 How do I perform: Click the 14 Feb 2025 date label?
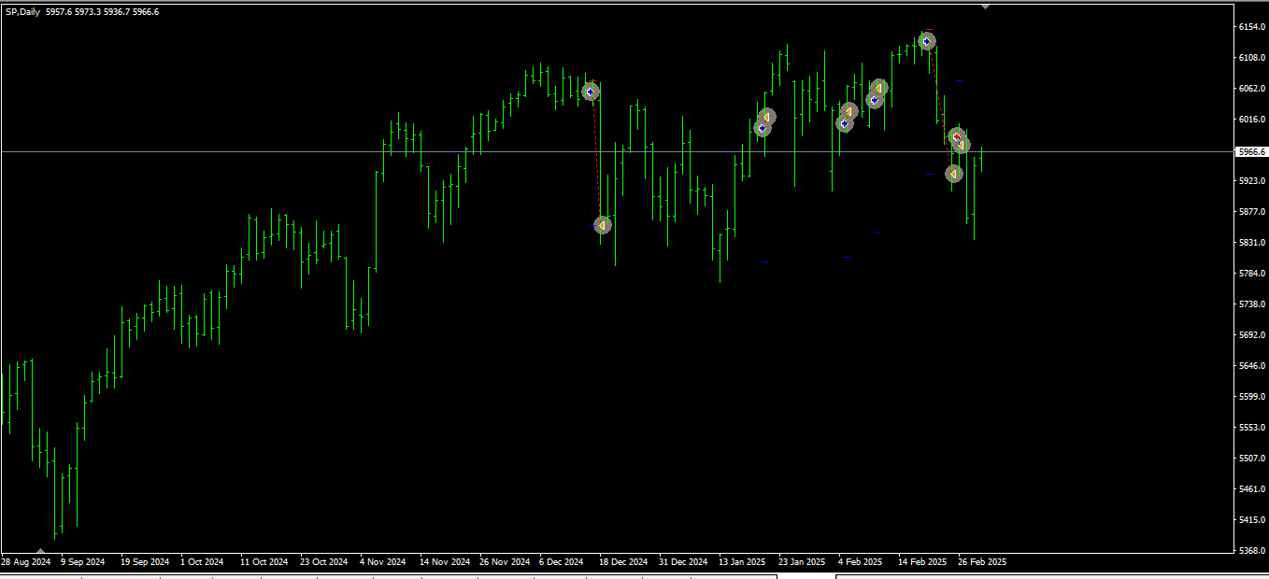pos(922,562)
